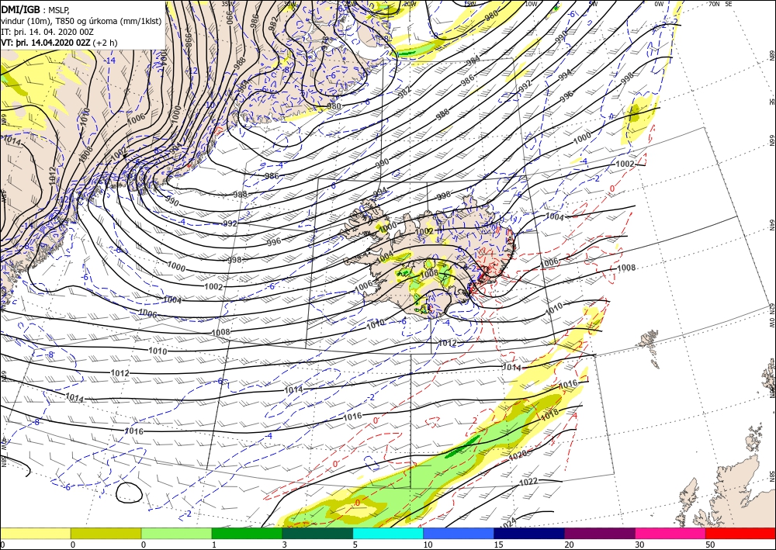Click the red legend color band
Screen dimensions: 776x550
740,533
